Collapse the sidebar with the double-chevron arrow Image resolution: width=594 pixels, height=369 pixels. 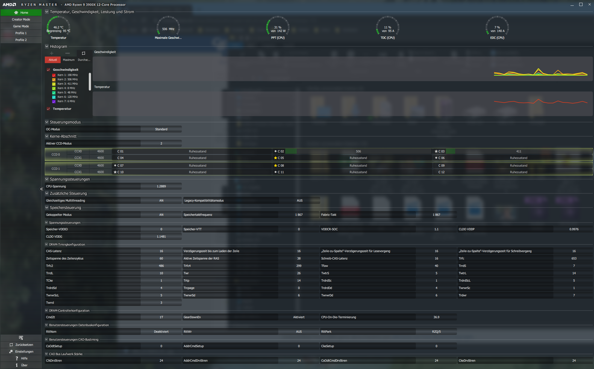click(x=42, y=189)
